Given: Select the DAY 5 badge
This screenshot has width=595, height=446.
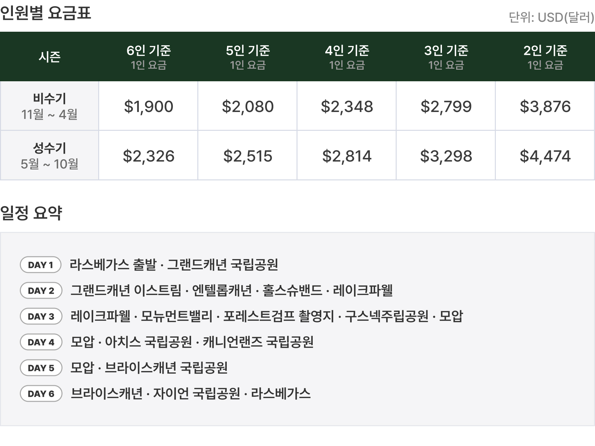Looking at the screenshot, I should tap(41, 368).
